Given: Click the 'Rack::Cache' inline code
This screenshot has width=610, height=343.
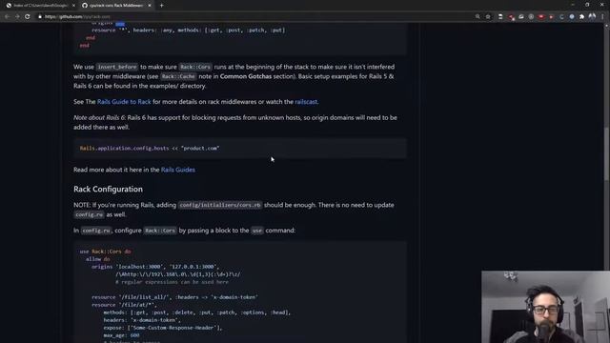Looking at the screenshot, I should coord(178,76).
